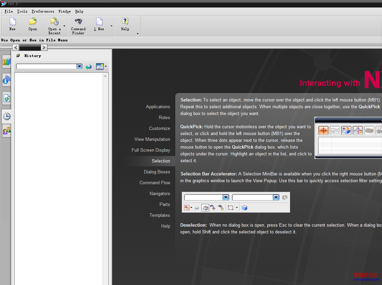This screenshot has height=285, width=382.
Task: Open the Preferences menu
Action: click(43, 11)
